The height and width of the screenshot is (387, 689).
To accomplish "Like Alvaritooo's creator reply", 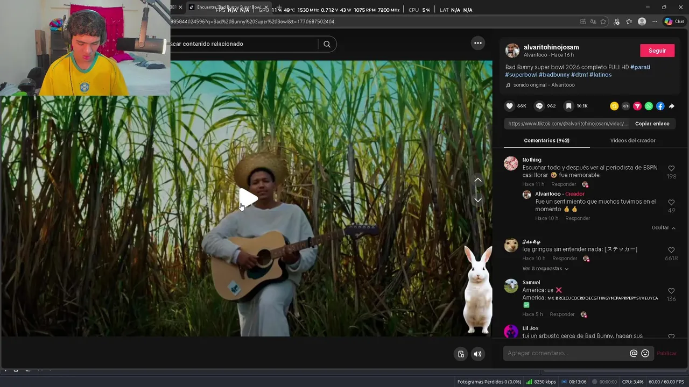I will pyautogui.click(x=671, y=203).
